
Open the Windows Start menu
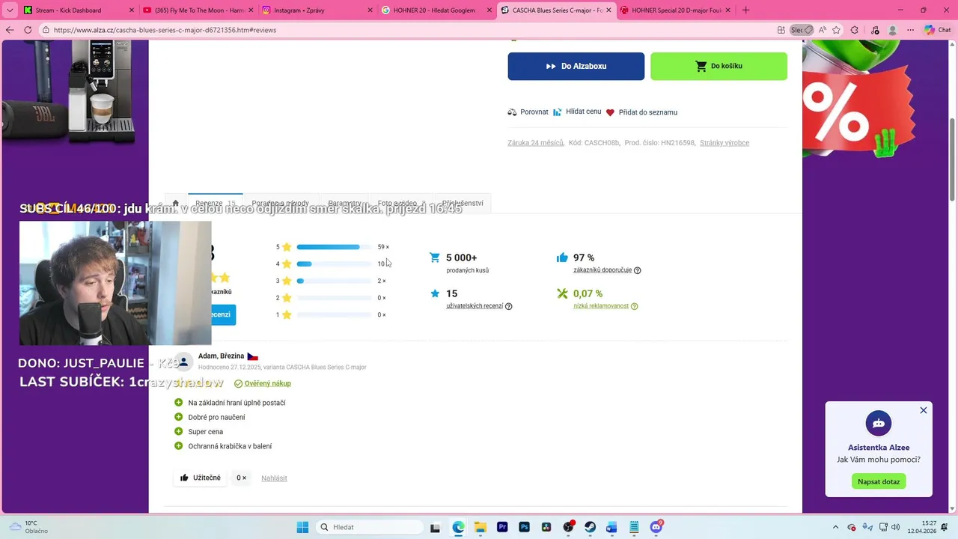tap(302, 527)
